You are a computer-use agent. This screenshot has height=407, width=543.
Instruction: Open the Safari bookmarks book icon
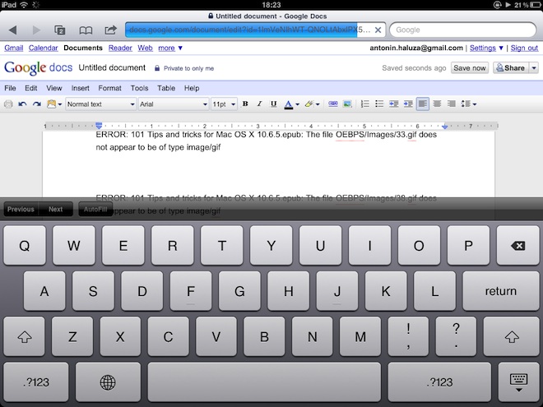click(x=86, y=30)
